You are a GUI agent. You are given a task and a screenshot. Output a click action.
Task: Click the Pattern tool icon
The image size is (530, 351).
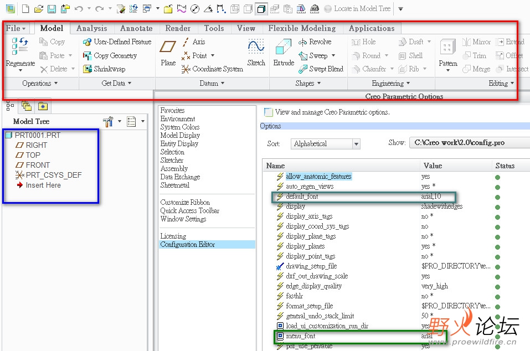(x=448, y=47)
